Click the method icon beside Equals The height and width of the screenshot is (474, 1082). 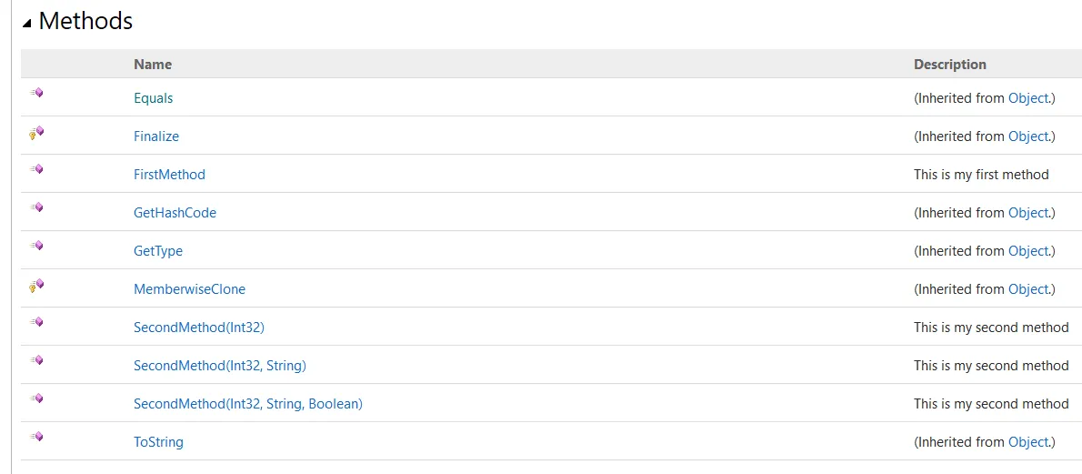click(x=36, y=93)
